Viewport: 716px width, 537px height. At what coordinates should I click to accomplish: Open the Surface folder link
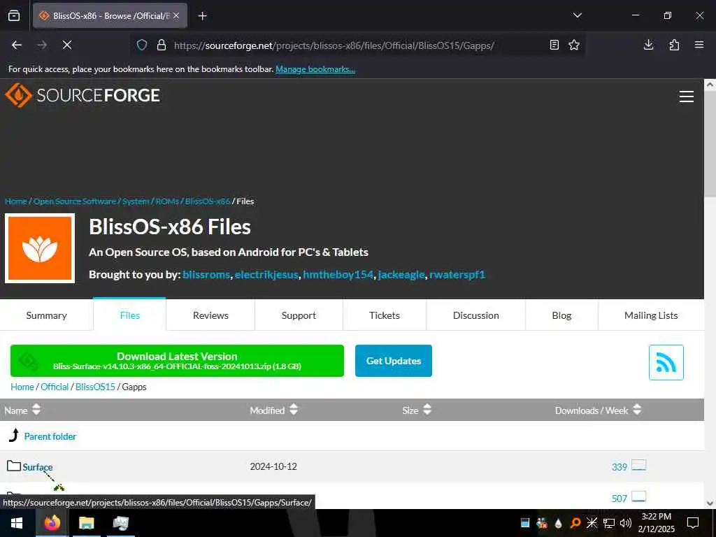[x=38, y=466]
